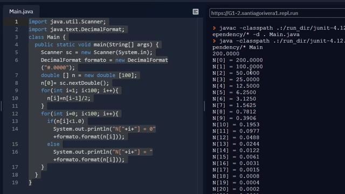Click 'import java.util.Scanner;' code line
The width and height of the screenshot is (345, 194).
tap(67, 22)
